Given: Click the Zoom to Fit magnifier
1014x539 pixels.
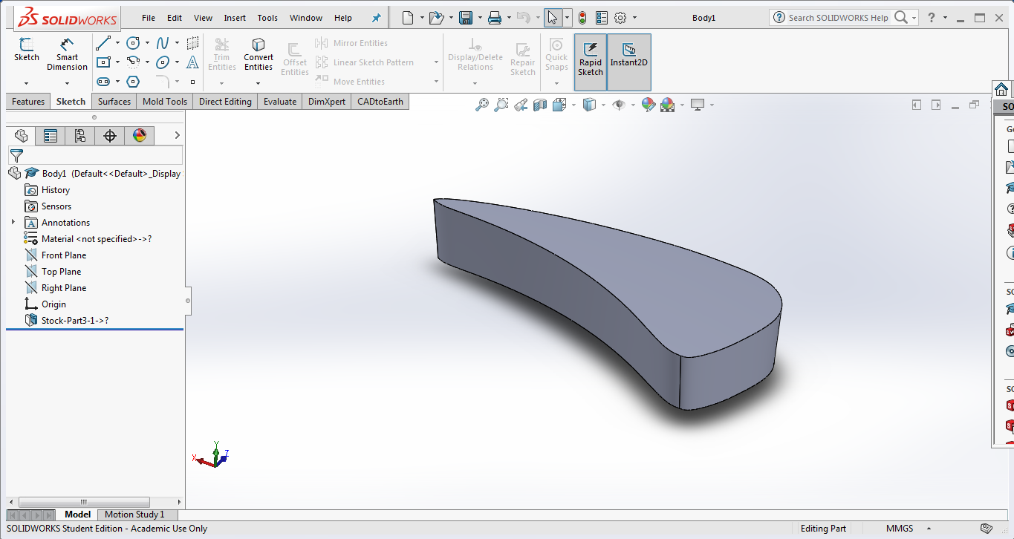Looking at the screenshot, I should (x=482, y=105).
